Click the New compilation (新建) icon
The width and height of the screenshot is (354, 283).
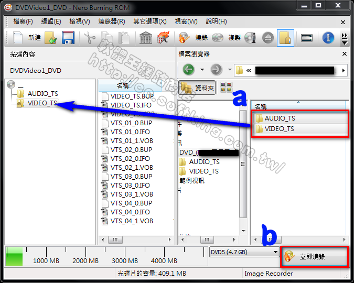click(18, 38)
